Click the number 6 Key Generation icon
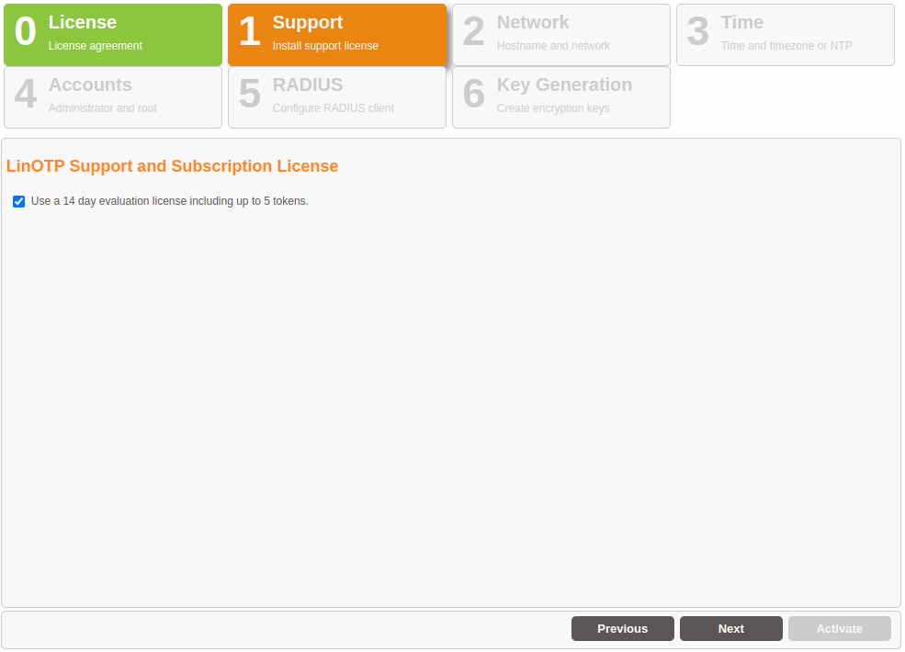The image size is (905, 652). pyautogui.click(x=473, y=96)
